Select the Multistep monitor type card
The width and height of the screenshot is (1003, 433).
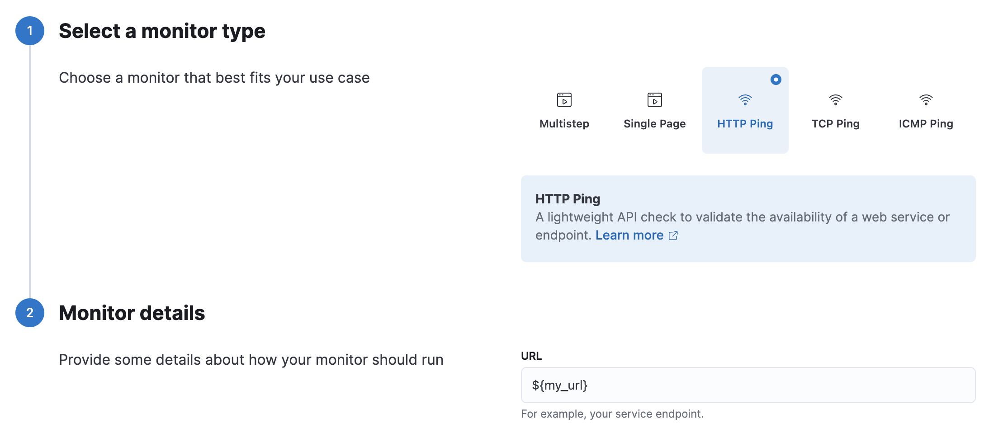[x=564, y=111]
